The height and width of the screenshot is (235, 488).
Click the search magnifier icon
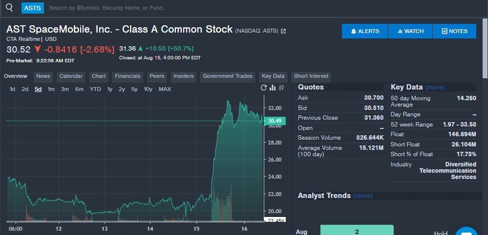point(9,8)
